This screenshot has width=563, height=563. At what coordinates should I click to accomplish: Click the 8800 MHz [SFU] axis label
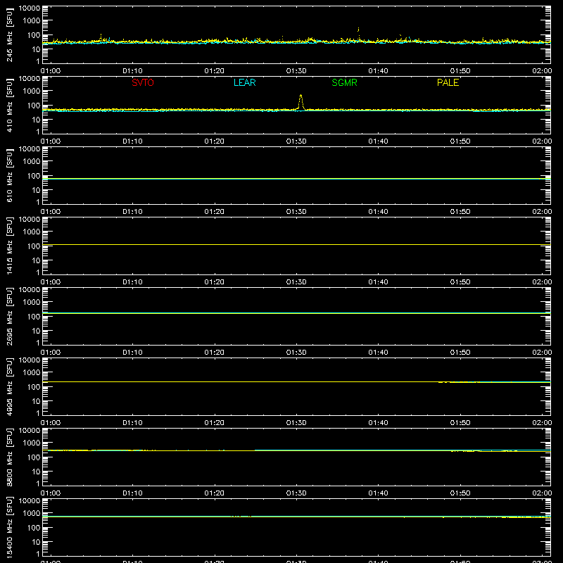[x=9, y=457]
